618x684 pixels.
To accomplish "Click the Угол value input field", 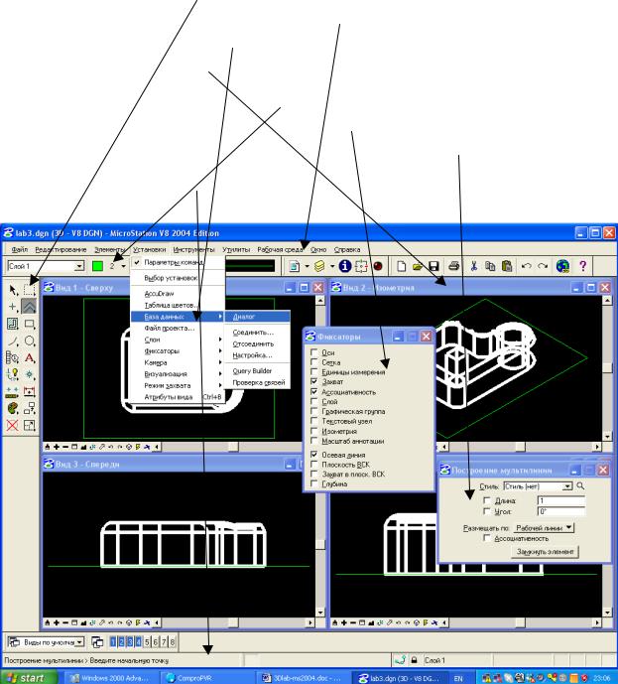I will click(561, 511).
